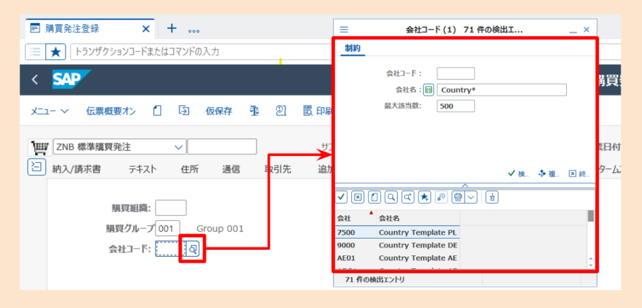Click 検索 start search button

518,173
